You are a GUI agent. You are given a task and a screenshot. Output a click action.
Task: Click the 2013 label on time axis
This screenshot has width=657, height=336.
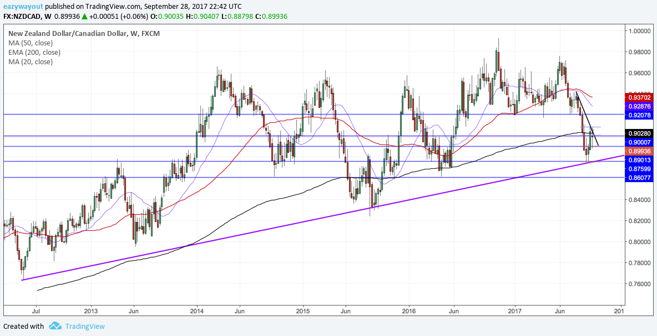[x=90, y=311]
